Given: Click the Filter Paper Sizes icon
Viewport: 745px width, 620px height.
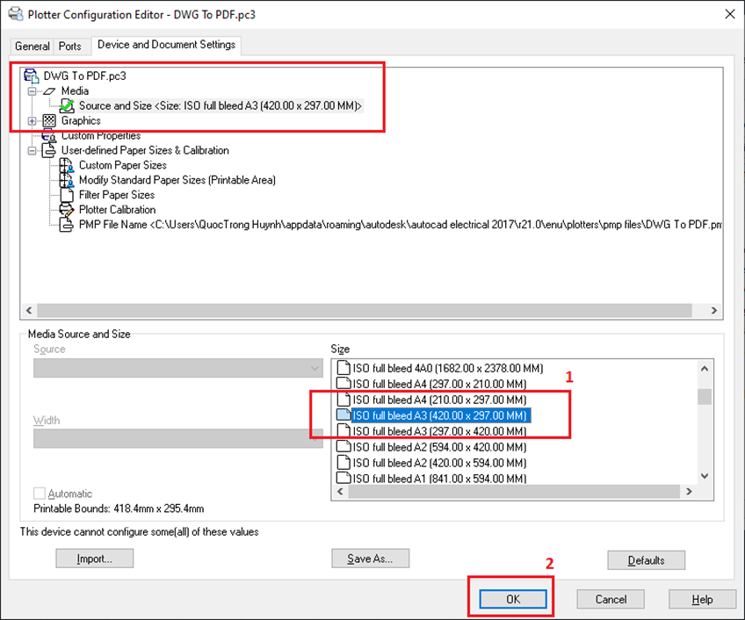Looking at the screenshot, I should [67, 195].
